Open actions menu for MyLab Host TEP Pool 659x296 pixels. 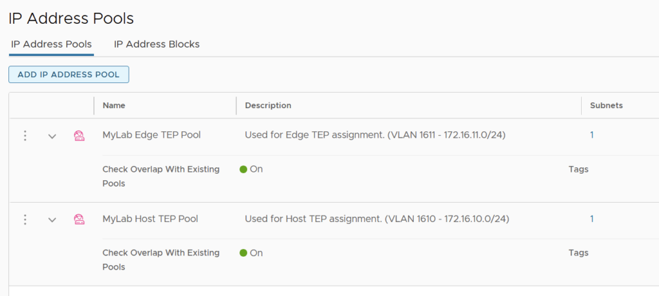click(x=25, y=219)
